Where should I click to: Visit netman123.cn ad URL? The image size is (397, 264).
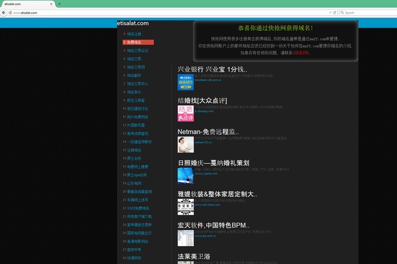coord(203,142)
